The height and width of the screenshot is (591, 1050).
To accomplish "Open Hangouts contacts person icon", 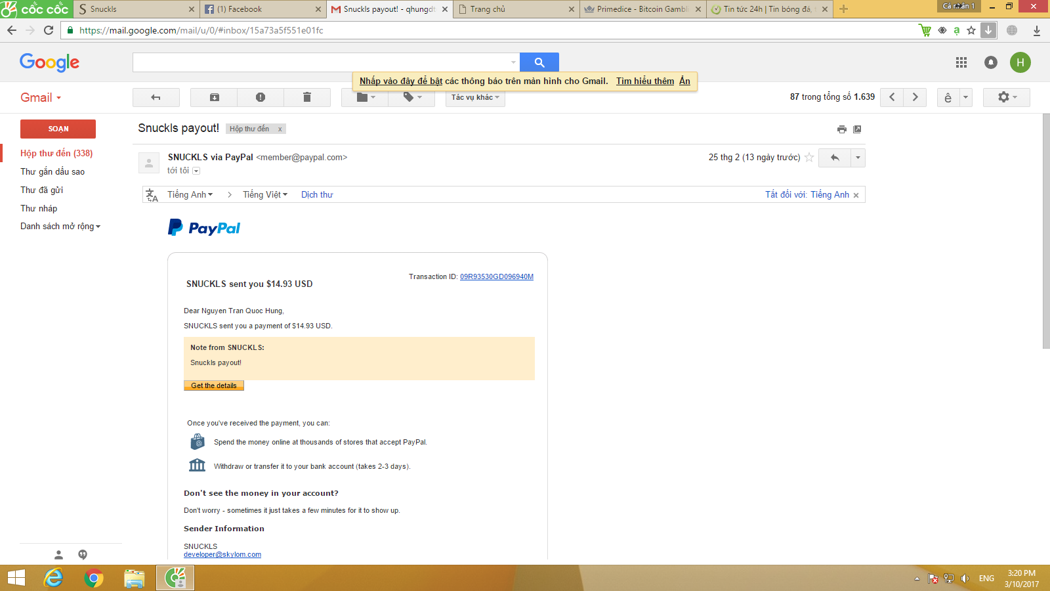I will (58, 555).
